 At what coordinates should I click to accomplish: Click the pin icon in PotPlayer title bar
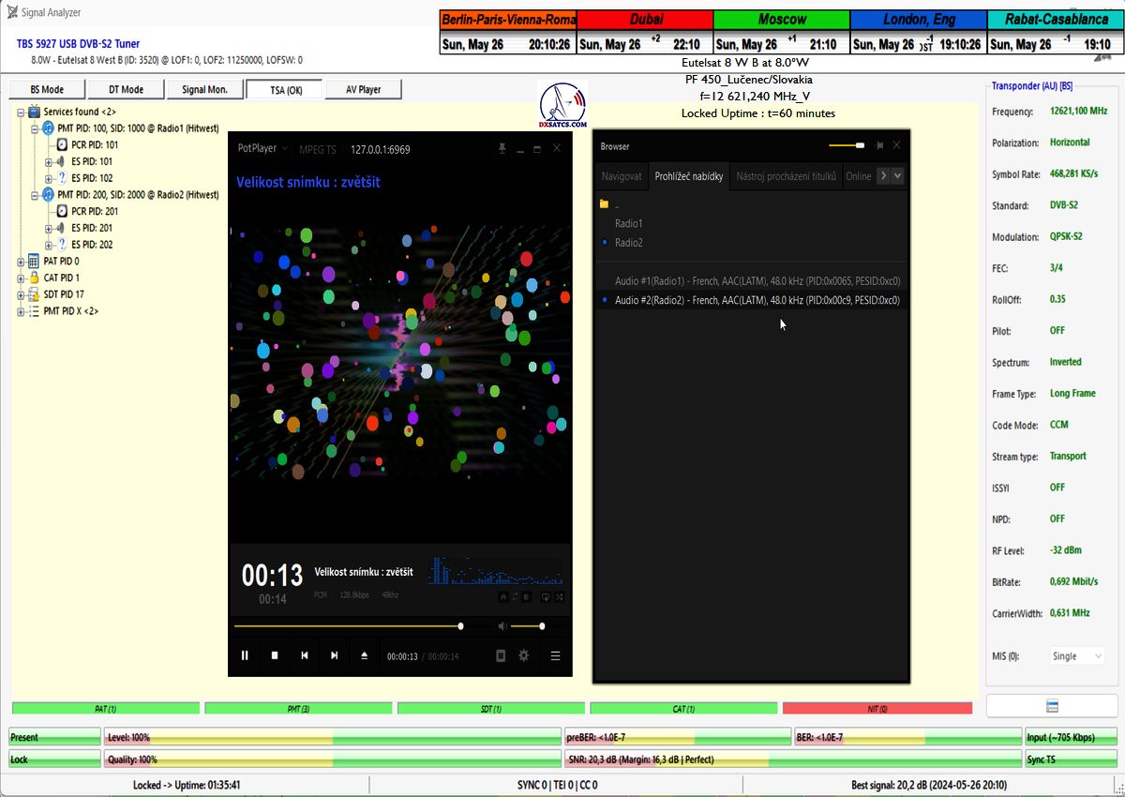[502, 148]
